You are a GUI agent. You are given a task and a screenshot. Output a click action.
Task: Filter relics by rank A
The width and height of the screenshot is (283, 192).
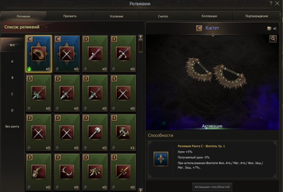coord(12,61)
